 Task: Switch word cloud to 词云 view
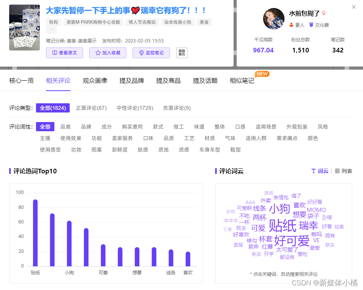click(x=320, y=171)
